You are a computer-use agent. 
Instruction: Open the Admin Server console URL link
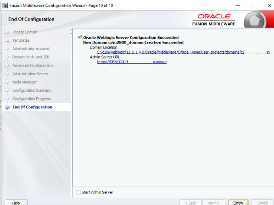point(132,62)
